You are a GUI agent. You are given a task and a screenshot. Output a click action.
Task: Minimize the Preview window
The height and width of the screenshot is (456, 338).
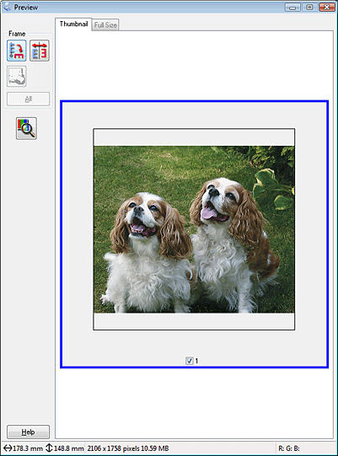coord(292,8)
